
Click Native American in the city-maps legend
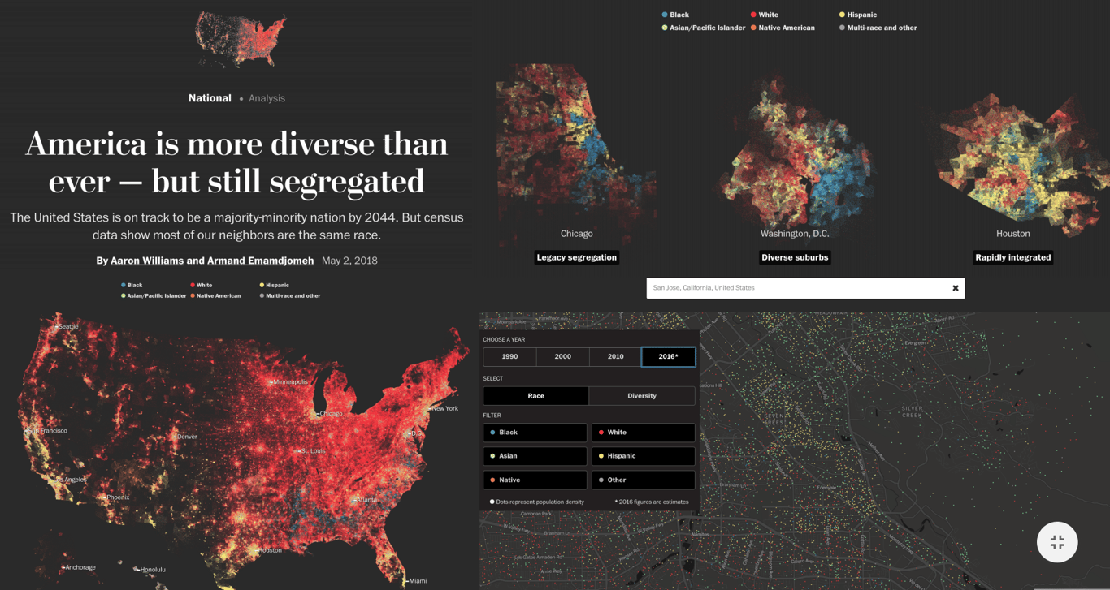click(783, 28)
